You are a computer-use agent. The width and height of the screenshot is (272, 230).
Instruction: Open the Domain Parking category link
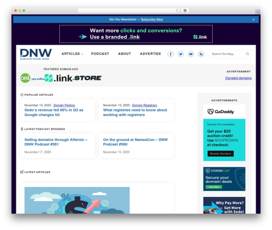64,105
